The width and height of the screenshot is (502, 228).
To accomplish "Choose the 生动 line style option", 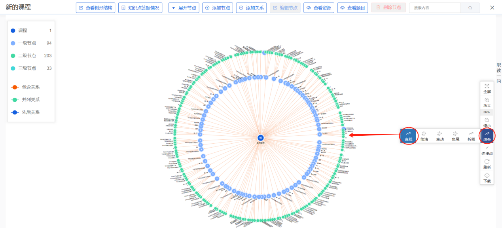I will coord(440,136).
